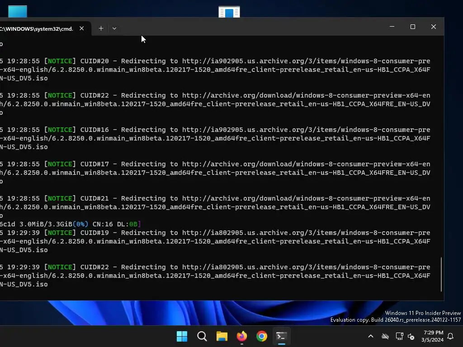Close the terminal window
Image resolution: width=463 pixels, height=347 pixels.
coord(434,27)
